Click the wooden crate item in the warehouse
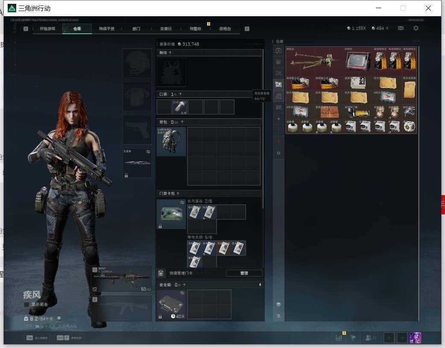The width and height of the screenshot is (445, 348). pos(329,112)
